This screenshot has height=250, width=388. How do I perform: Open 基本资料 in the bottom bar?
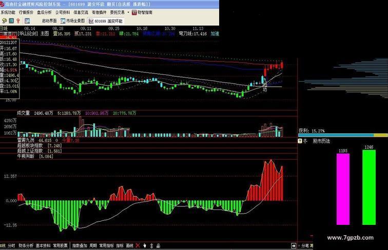point(43,245)
